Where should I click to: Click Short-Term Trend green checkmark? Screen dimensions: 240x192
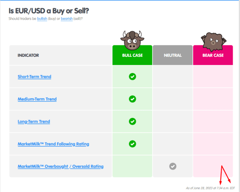(x=132, y=76)
